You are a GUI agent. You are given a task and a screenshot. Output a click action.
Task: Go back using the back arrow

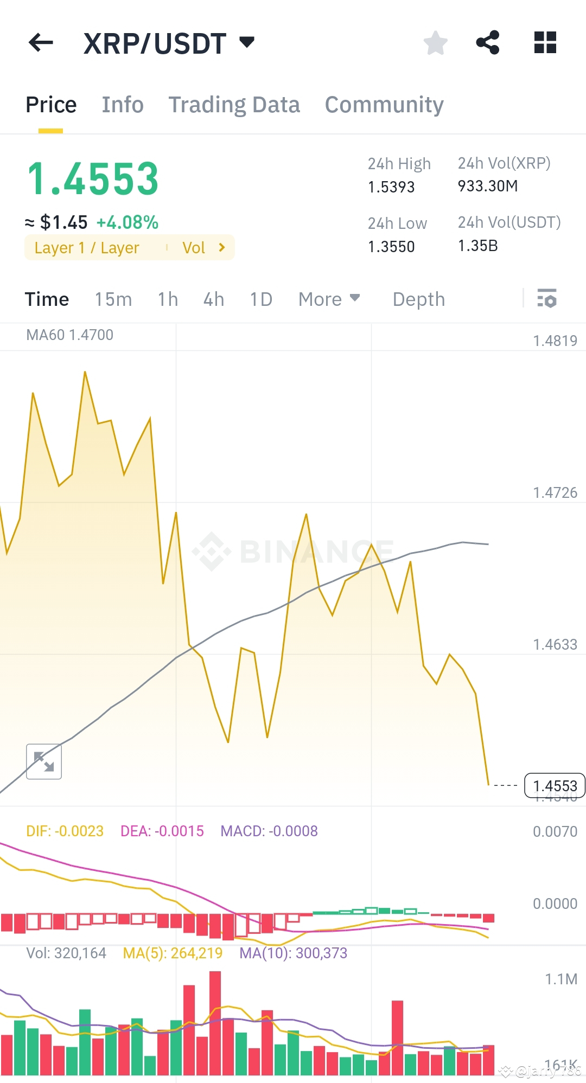(41, 43)
